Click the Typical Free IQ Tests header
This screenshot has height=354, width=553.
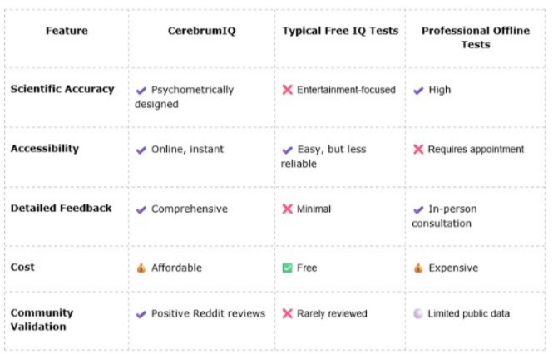pyautogui.click(x=340, y=32)
